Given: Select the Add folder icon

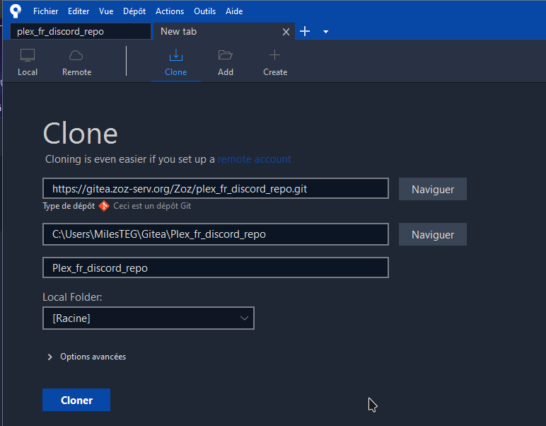Looking at the screenshot, I should (226, 62).
